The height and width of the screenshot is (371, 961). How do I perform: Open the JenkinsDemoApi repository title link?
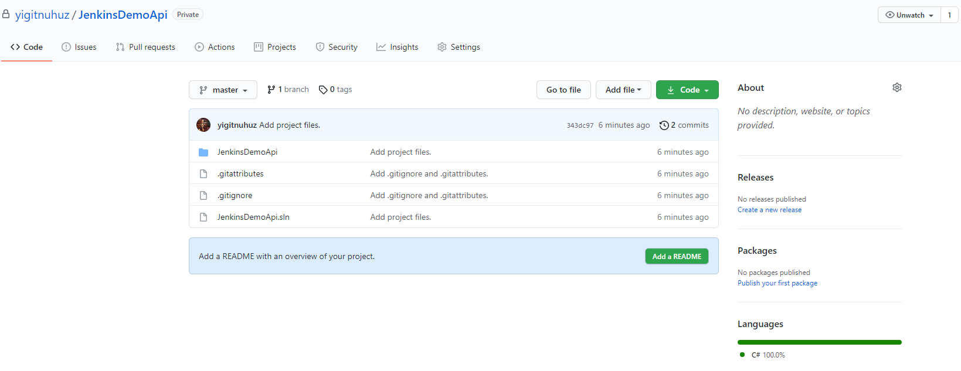123,15
